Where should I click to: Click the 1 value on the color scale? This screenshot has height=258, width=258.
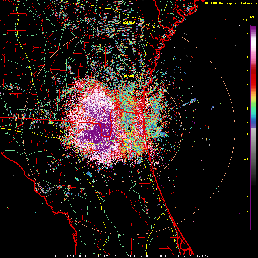247,109
